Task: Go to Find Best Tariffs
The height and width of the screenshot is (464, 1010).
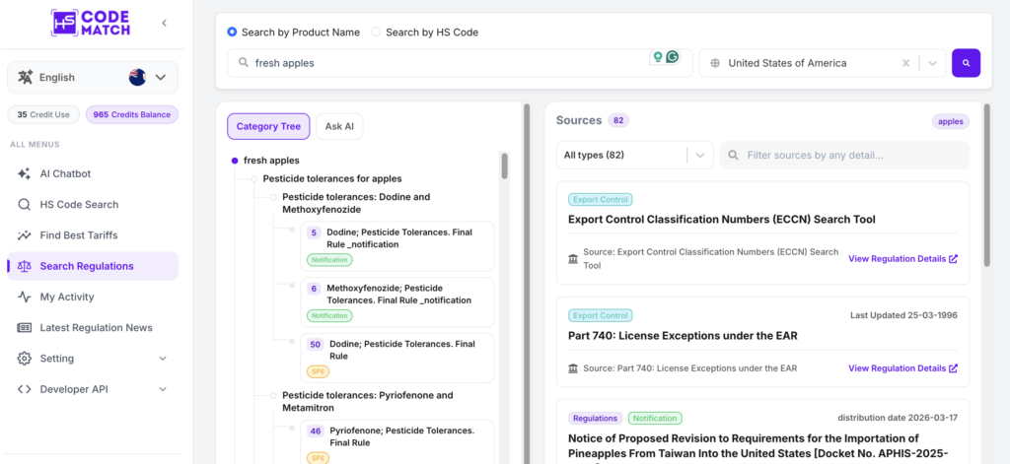Action: (x=93, y=235)
